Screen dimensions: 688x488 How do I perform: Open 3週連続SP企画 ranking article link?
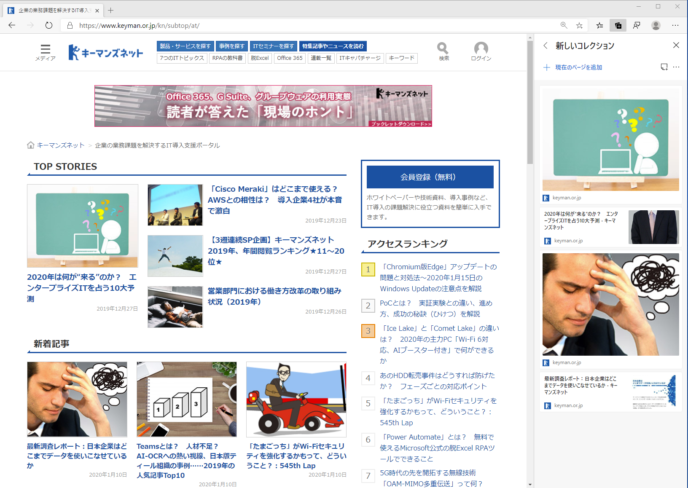click(x=276, y=251)
